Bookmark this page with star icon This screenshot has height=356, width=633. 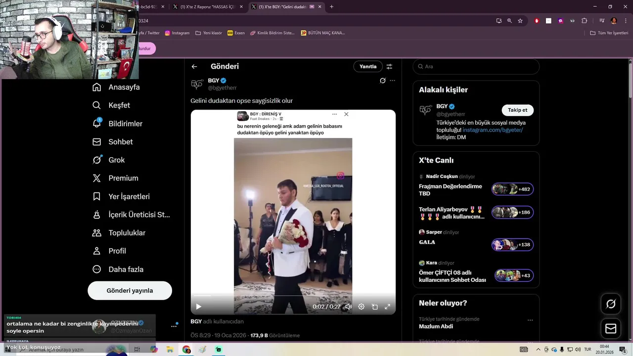[520, 21]
